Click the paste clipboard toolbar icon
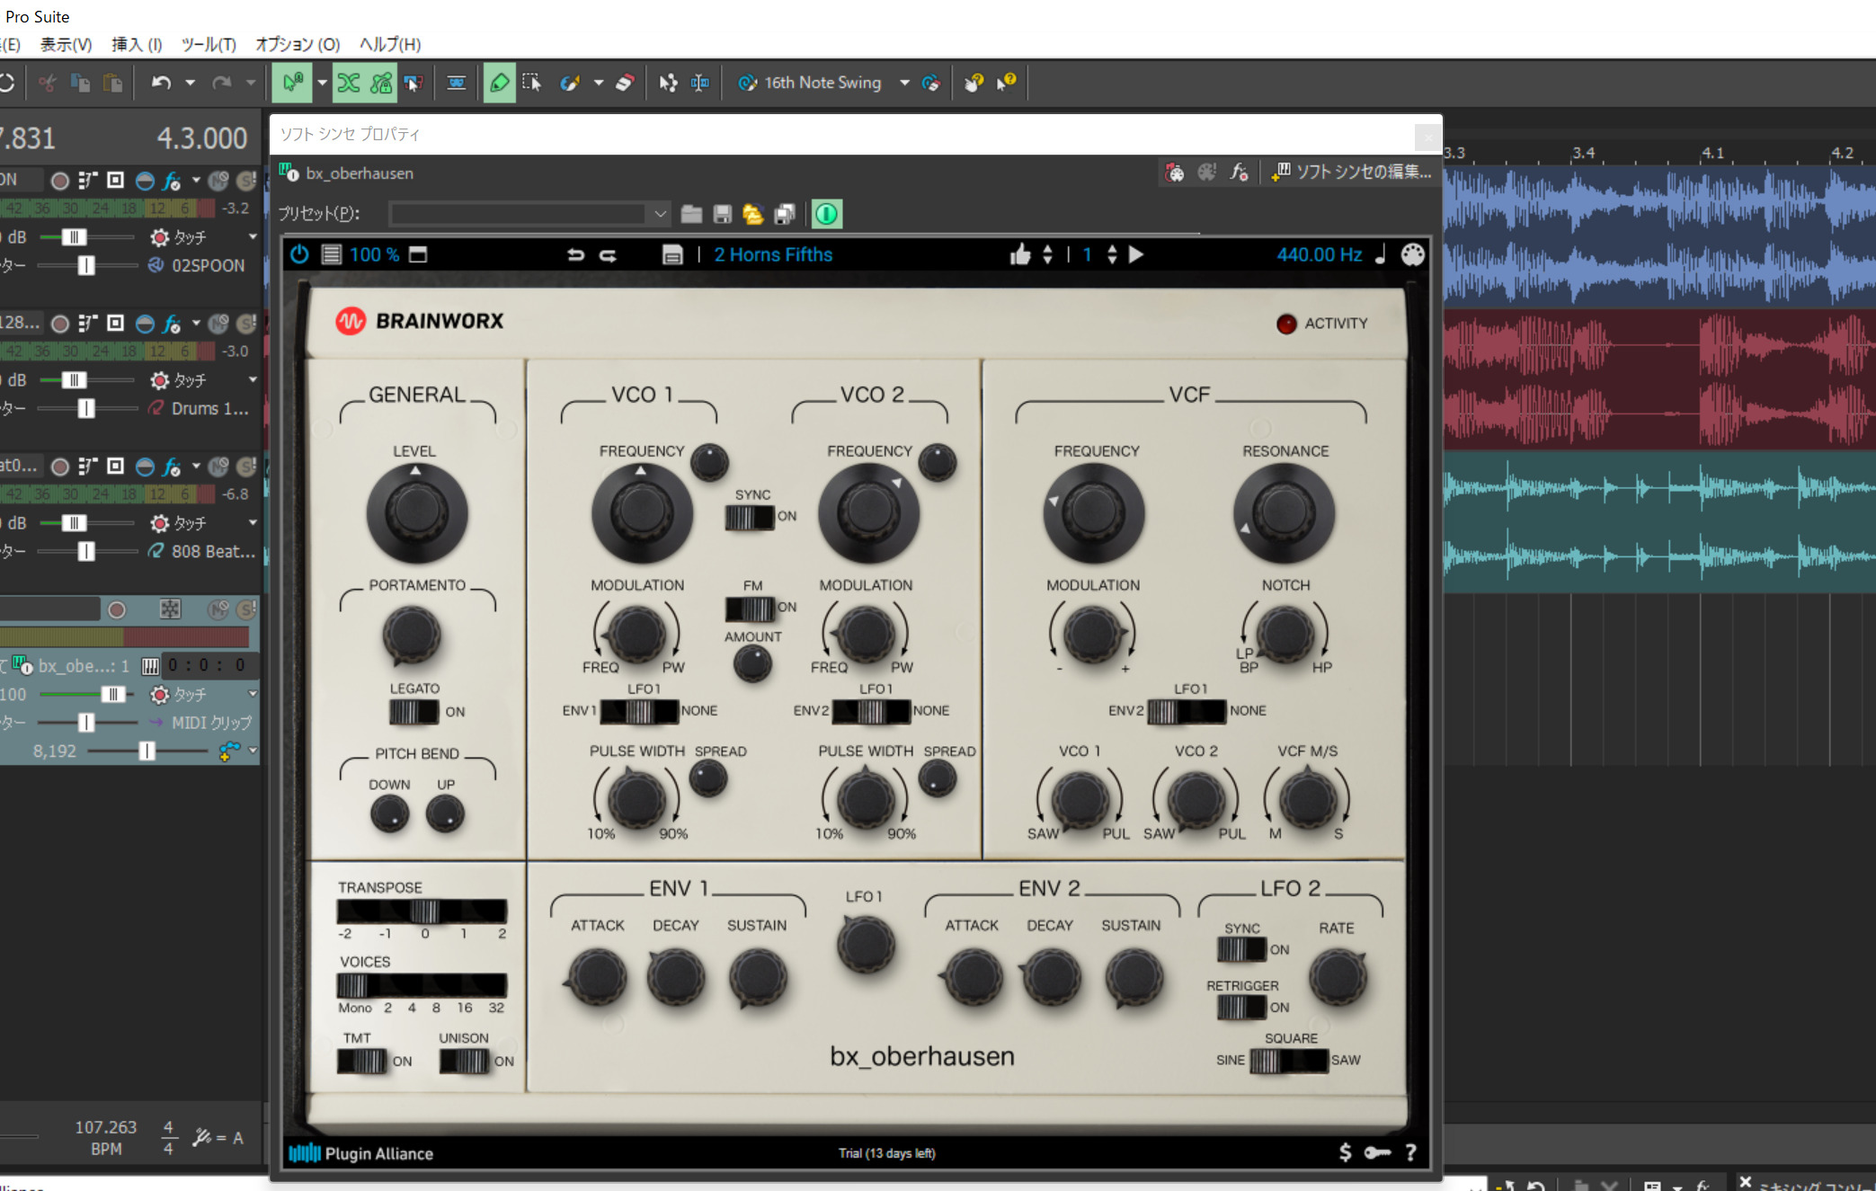Screen dimensions: 1876x1191 (x=112, y=83)
